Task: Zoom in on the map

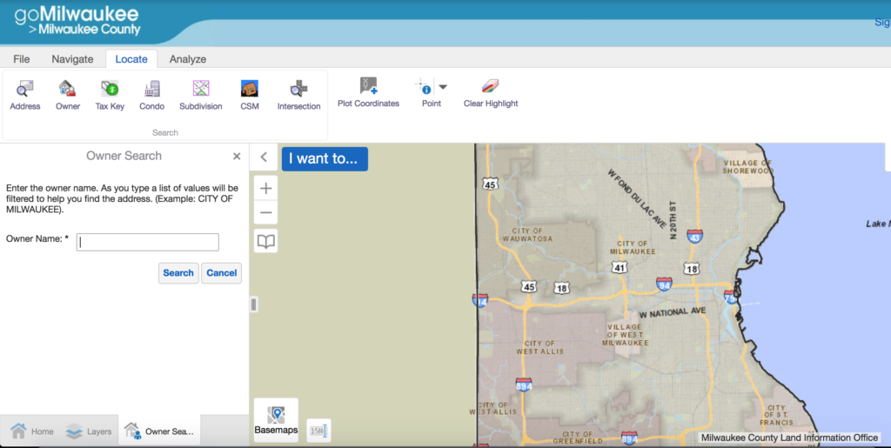Action: tap(266, 188)
